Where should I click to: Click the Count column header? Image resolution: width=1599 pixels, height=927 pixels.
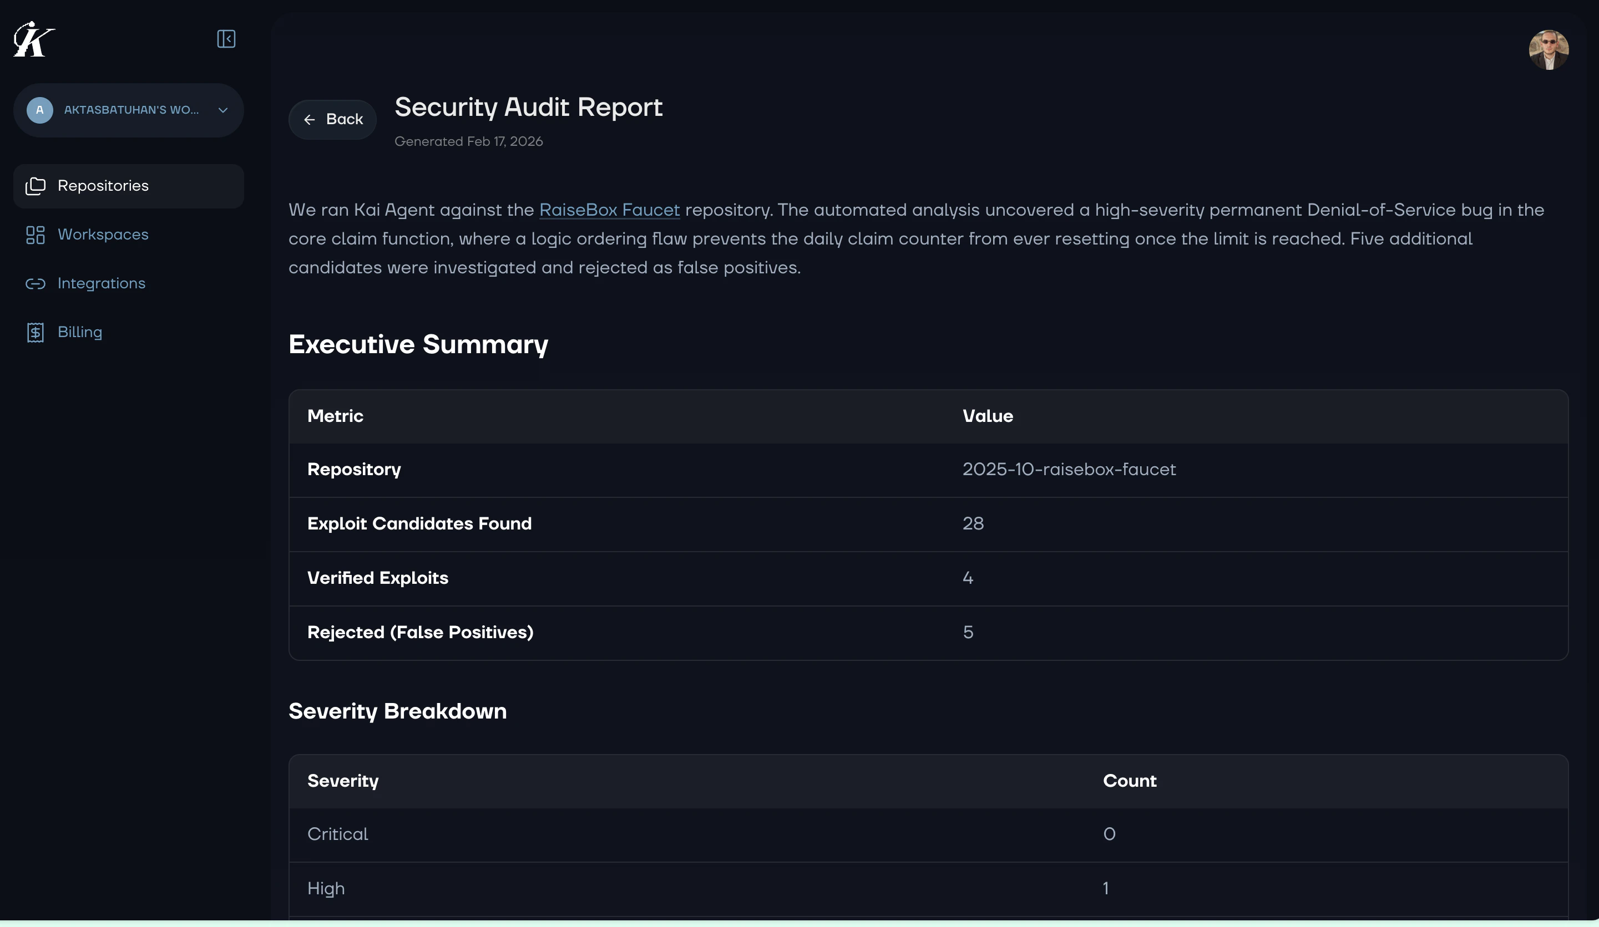[x=1130, y=781]
